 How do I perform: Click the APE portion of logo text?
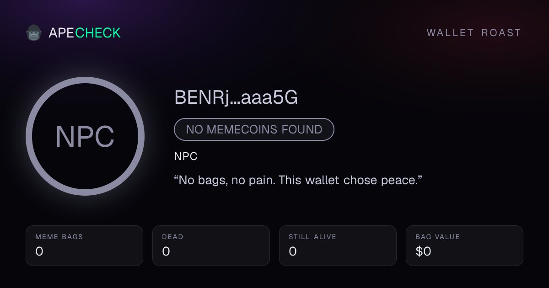[x=61, y=33]
